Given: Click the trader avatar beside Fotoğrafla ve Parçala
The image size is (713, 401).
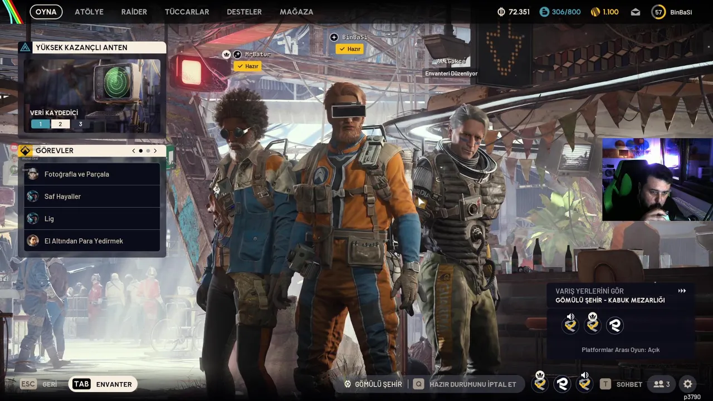Looking at the screenshot, I should tap(33, 174).
